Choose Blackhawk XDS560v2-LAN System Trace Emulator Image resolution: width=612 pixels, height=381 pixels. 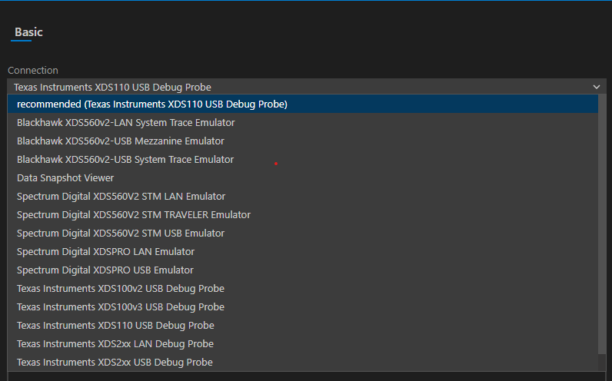pyautogui.click(x=125, y=123)
